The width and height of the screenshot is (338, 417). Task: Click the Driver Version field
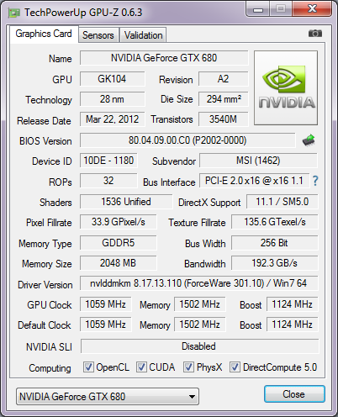point(198,283)
